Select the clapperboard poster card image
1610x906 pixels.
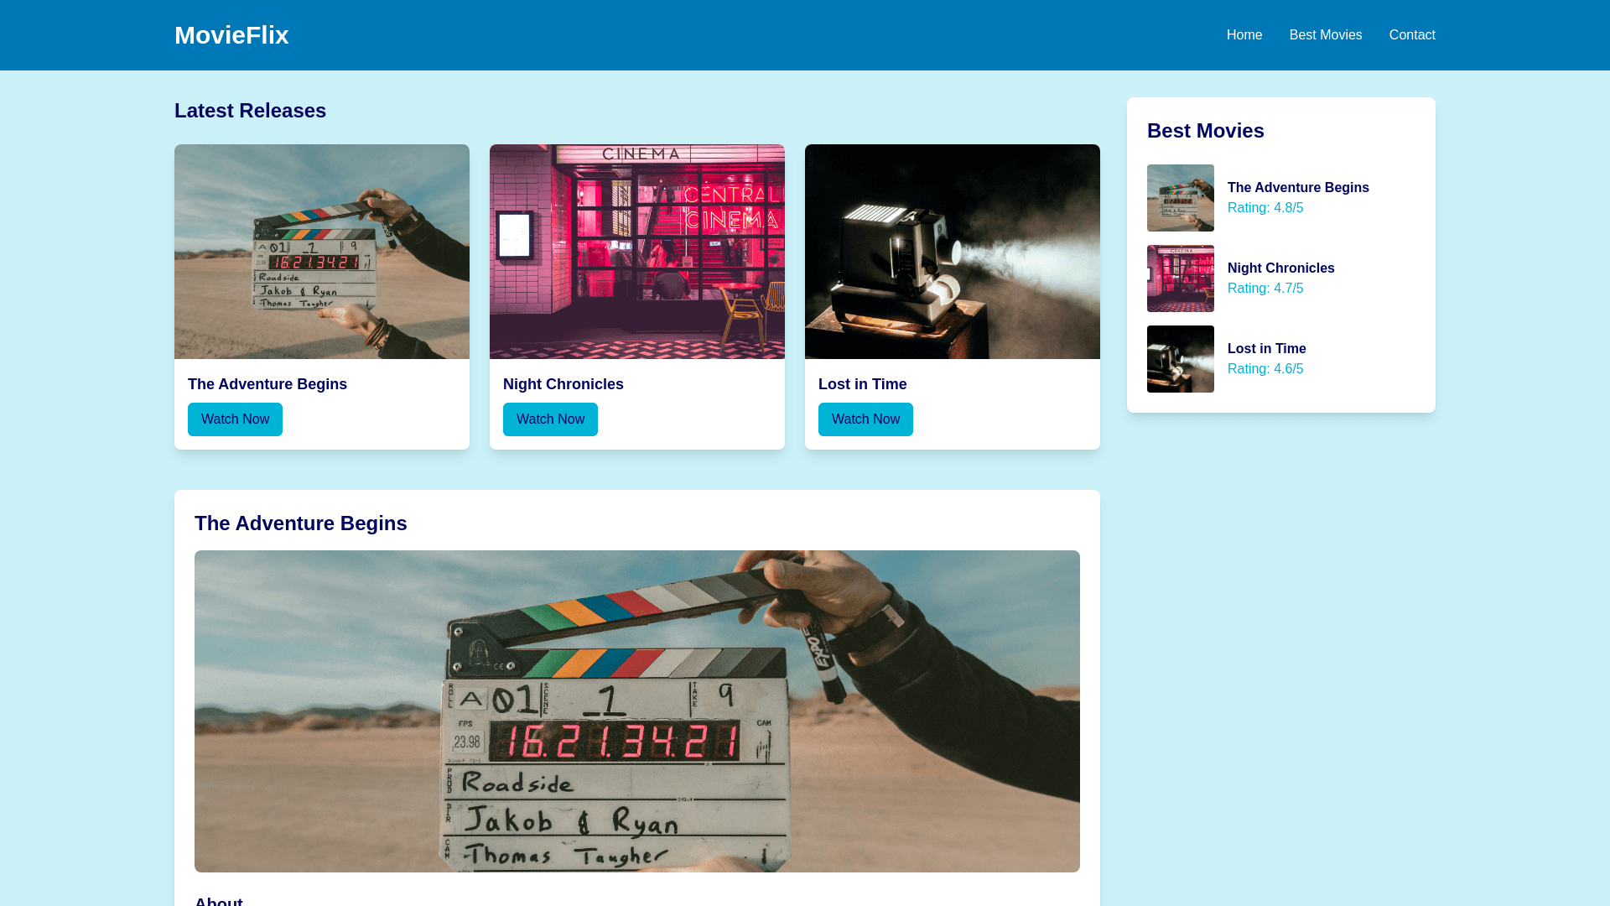coord(322,252)
